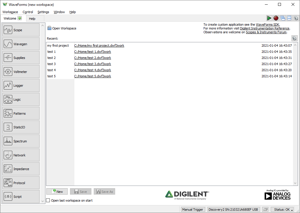
Task: Click the green Run all instruments button
Action: (269, 18)
